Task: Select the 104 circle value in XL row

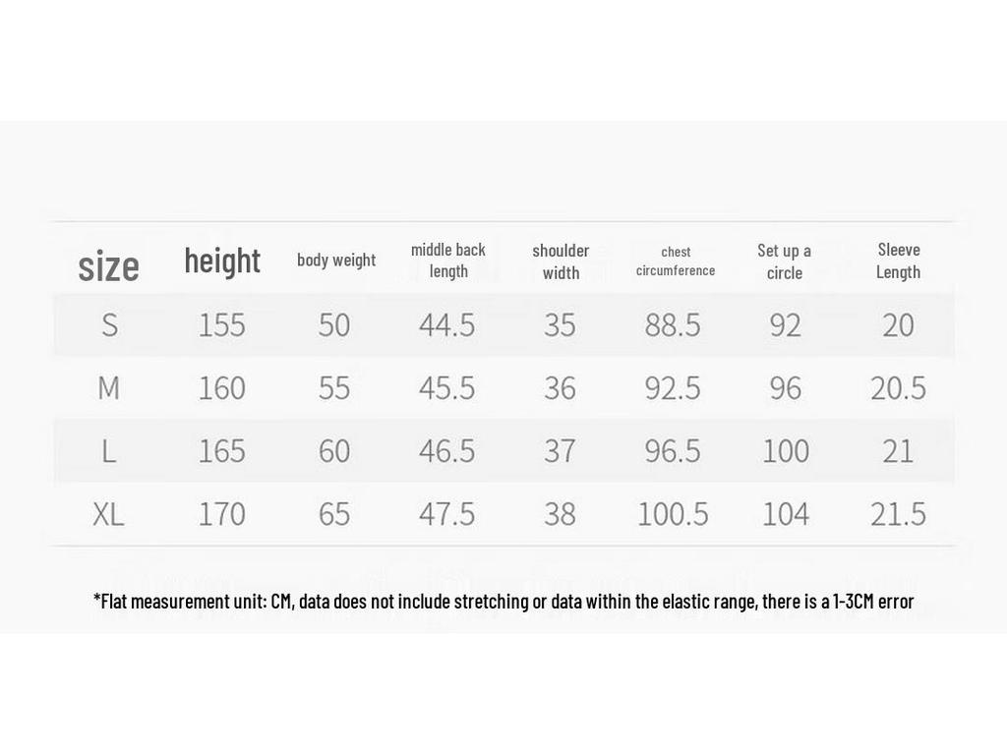Action: coord(786,514)
